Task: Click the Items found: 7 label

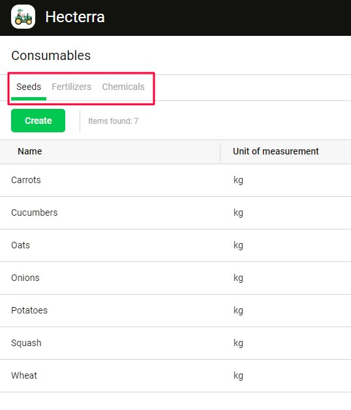Action: (113, 121)
